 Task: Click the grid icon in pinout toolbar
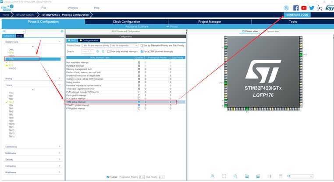tap(281, 176)
